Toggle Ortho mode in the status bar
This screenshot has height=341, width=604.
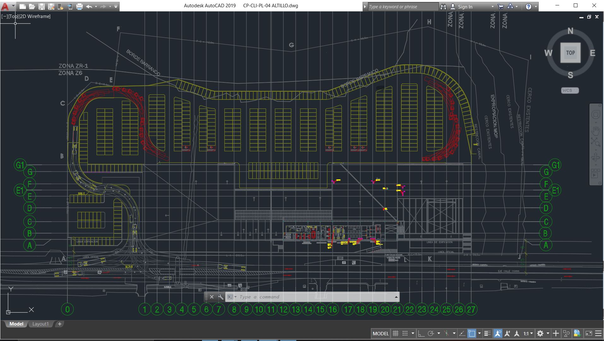(x=421, y=333)
